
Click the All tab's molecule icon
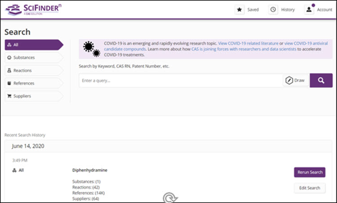tap(9, 44)
